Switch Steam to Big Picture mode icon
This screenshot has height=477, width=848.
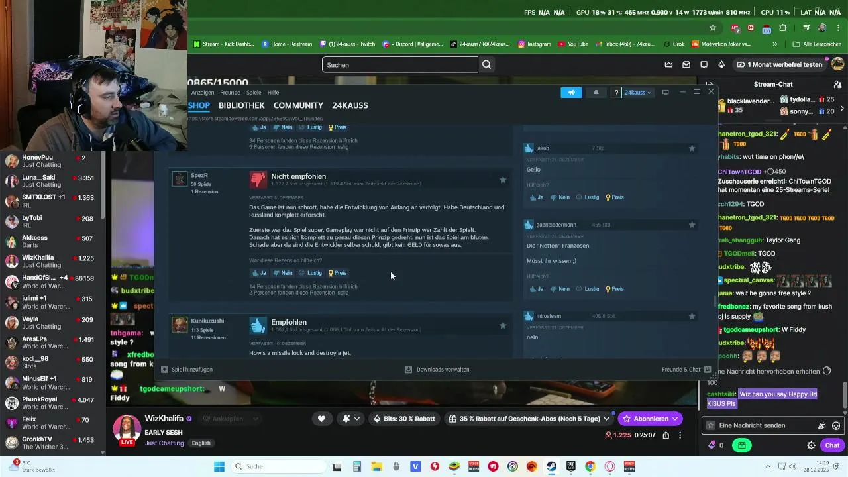click(x=666, y=93)
